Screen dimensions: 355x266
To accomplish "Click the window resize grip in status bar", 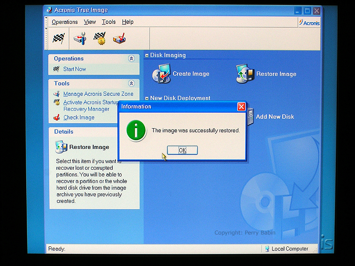I will (x=315, y=250).
